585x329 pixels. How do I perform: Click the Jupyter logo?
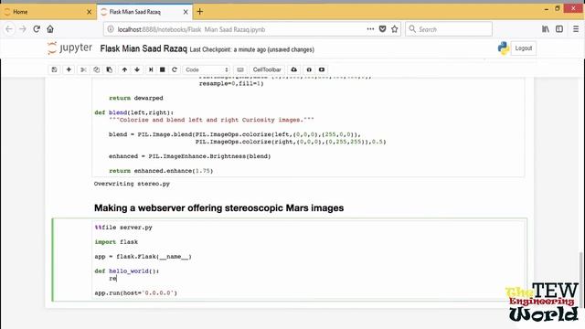[x=69, y=48]
